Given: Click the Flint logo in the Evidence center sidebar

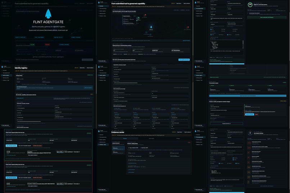Looking at the screenshot, I should click(99, 131).
